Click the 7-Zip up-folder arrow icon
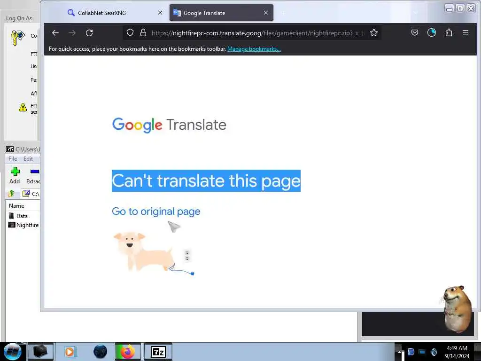This screenshot has height=361, width=481. click(x=12, y=194)
